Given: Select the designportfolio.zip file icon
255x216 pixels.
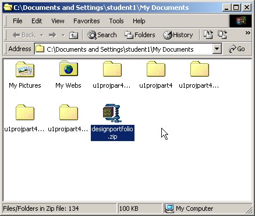Looking at the screenshot, I should (112, 113).
